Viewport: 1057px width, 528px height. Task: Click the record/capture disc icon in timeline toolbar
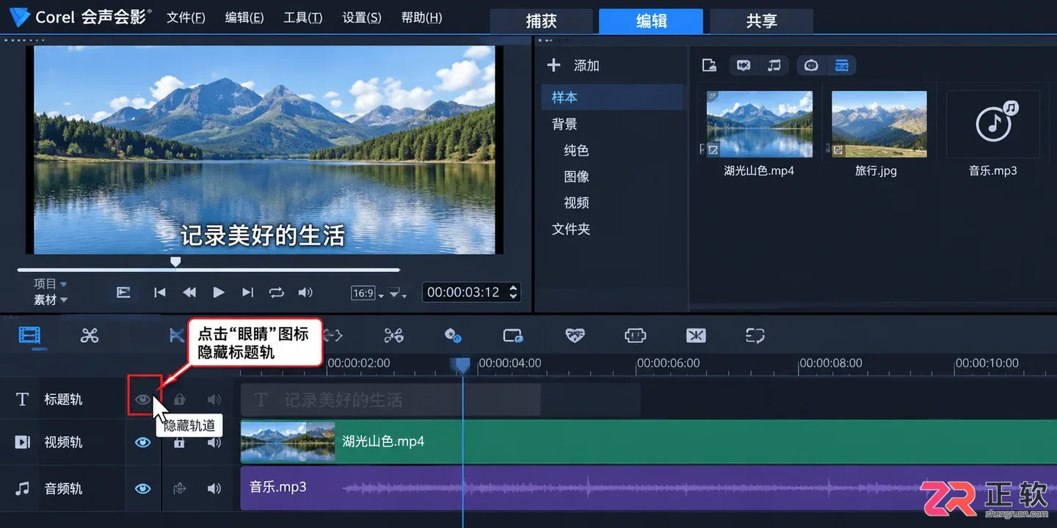coord(453,336)
